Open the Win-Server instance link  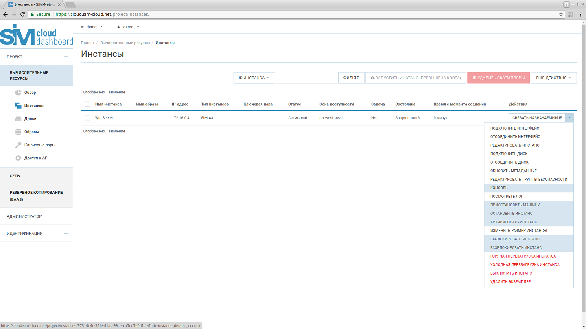pyautogui.click(x=104, y=118)
